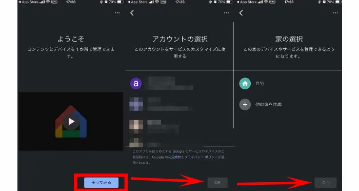Tap the 次へ button
Screen dimensions: 359x191
(325, 183)
